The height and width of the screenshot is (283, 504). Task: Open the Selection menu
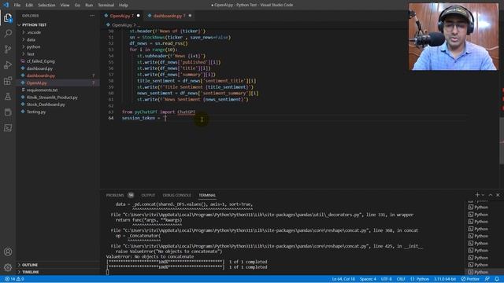(x=46, y=6)
